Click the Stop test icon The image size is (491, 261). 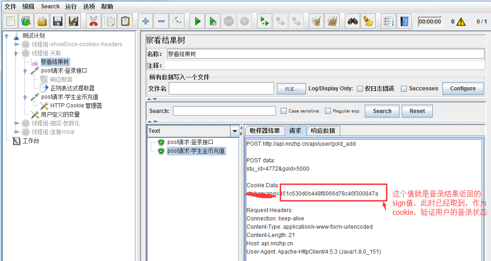228,21
